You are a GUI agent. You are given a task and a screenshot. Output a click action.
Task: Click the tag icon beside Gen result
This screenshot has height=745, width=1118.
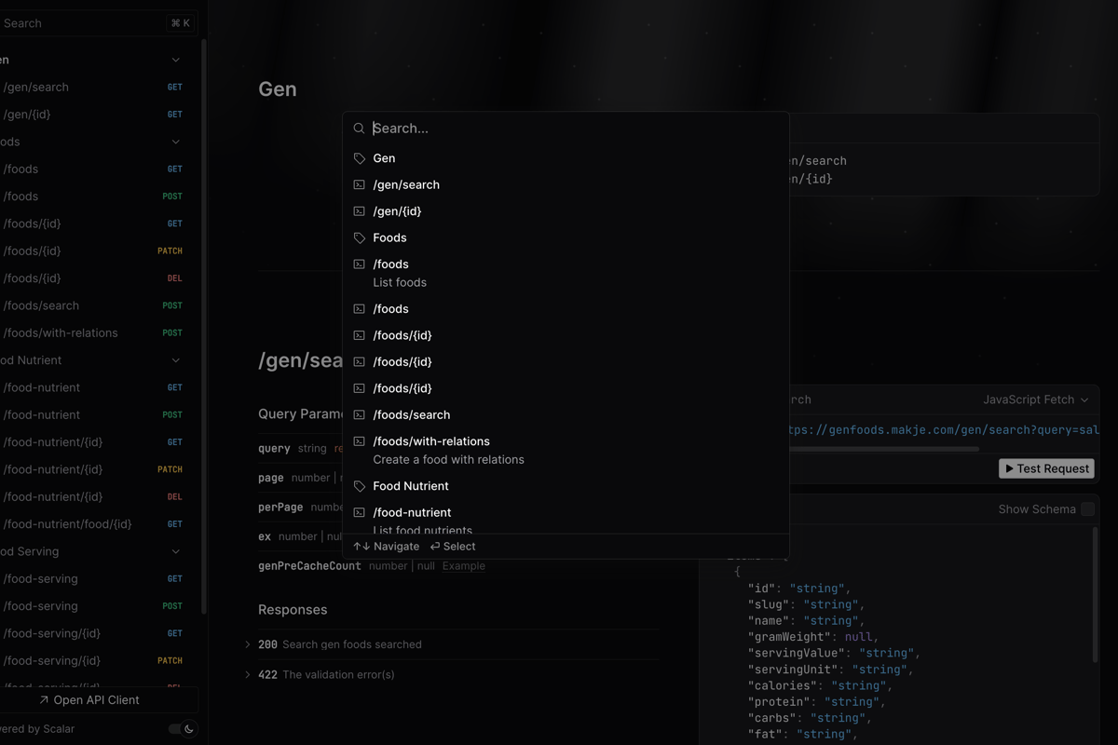click(x=360, y=158)
